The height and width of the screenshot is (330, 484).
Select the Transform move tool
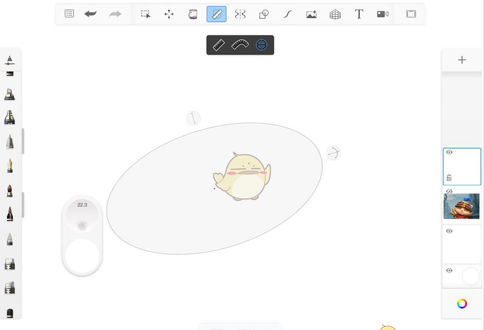tap(169, 14)
